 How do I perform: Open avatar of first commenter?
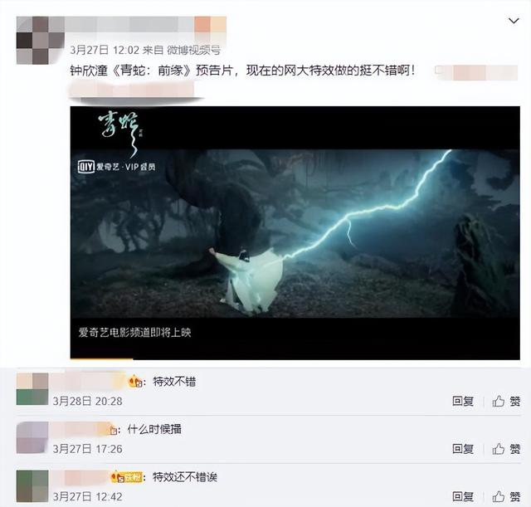[32, 389]
